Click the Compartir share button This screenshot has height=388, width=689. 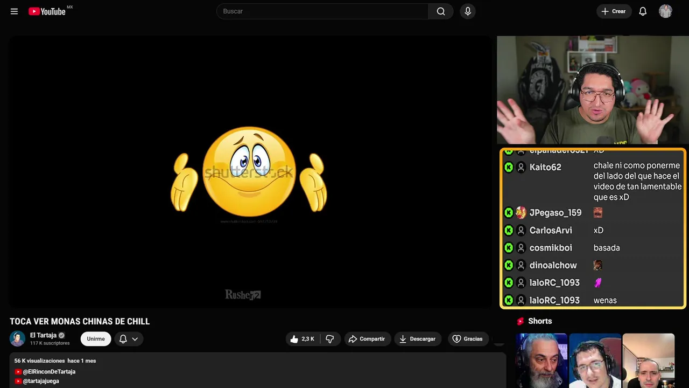click(368, 339)
